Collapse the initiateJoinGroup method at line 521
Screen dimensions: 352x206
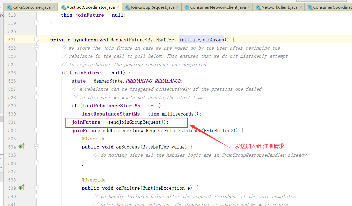pyautogui.click(x=37, y=40)
